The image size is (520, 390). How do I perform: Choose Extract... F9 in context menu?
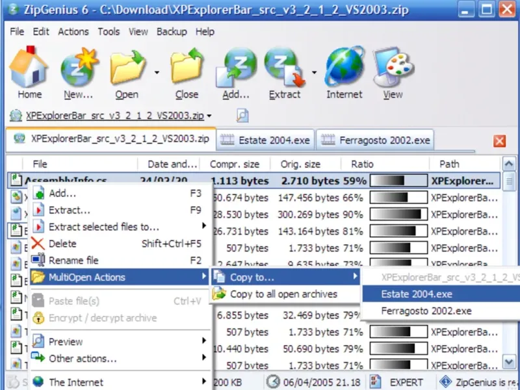pyautogui.click(x=121, y=210)
